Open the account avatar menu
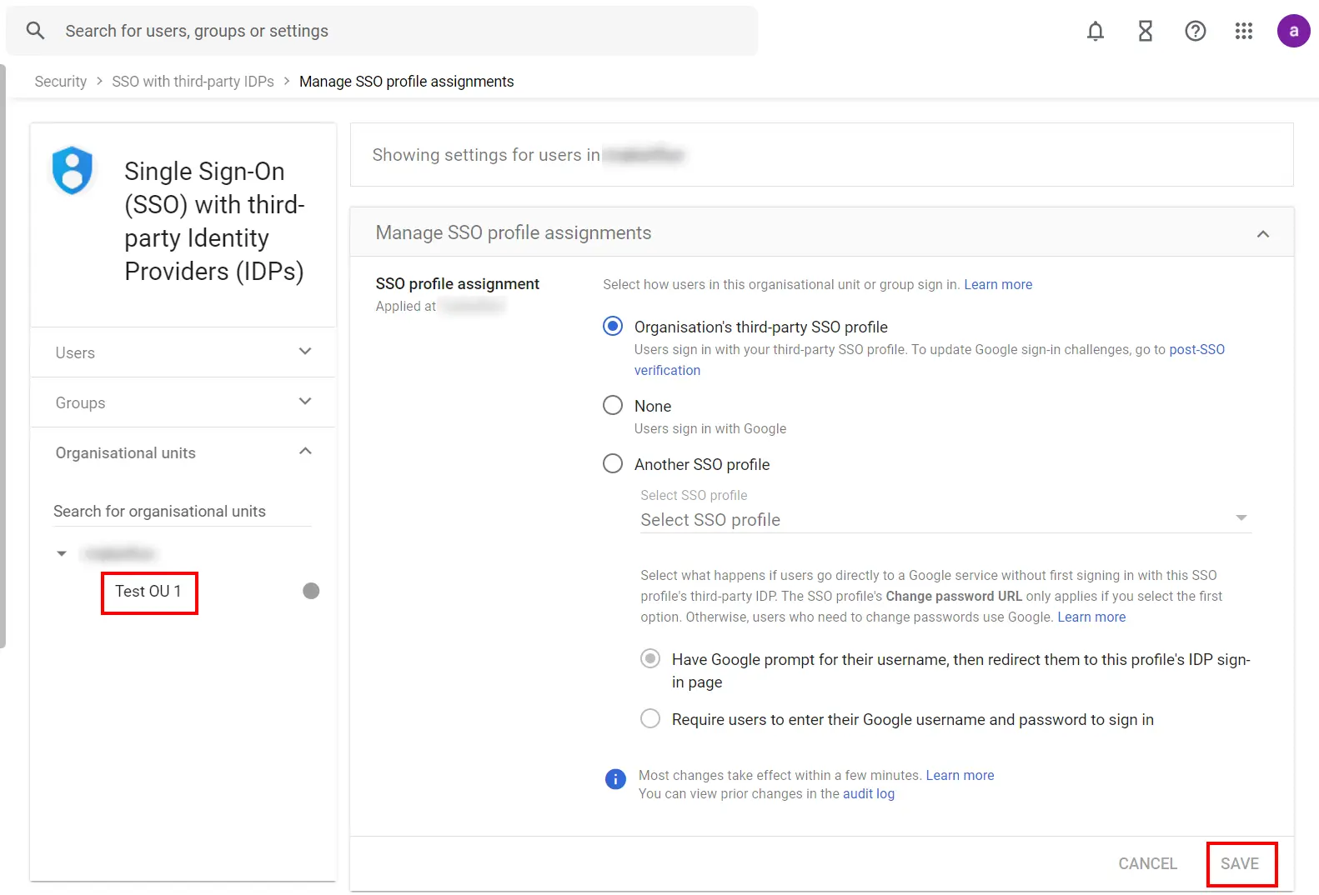The image size is (1319, 895). (1293, 31)
